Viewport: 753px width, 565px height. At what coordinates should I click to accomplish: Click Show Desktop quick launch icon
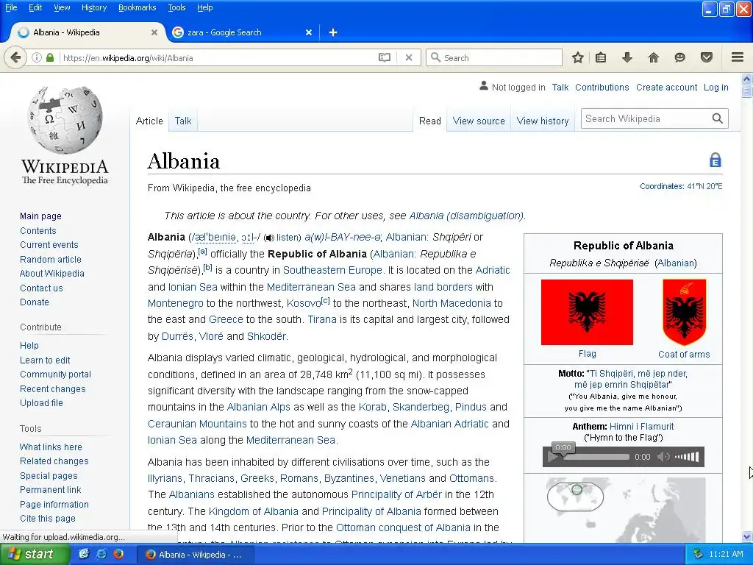pyautogui.click(x=84, y=554)
